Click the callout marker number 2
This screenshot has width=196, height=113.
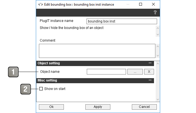[x=25, y=89]
